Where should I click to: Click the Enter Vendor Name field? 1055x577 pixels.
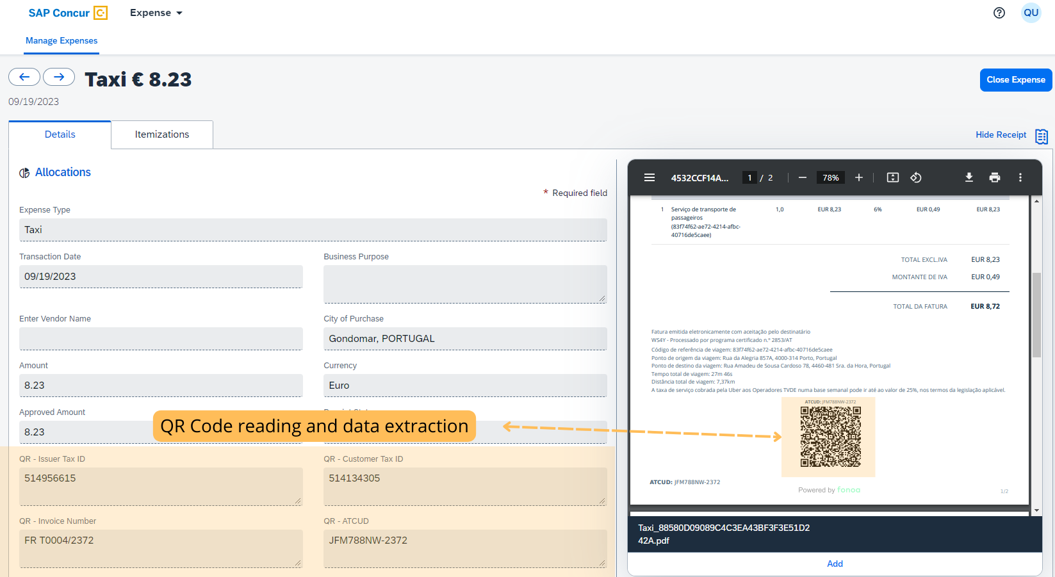point(161,339)
